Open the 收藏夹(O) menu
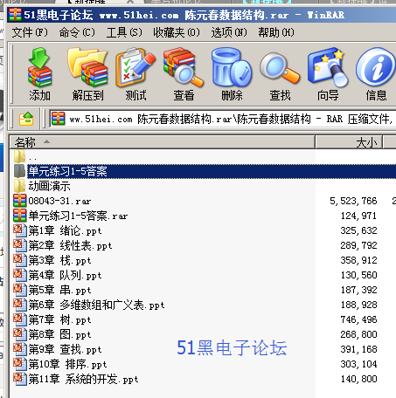The height and width of the screenshot is (398, 396). point(177,32)
